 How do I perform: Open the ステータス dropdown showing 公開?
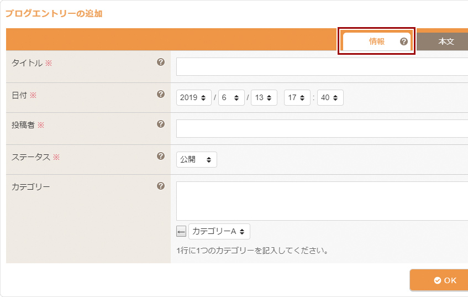[x=197, y=159]
